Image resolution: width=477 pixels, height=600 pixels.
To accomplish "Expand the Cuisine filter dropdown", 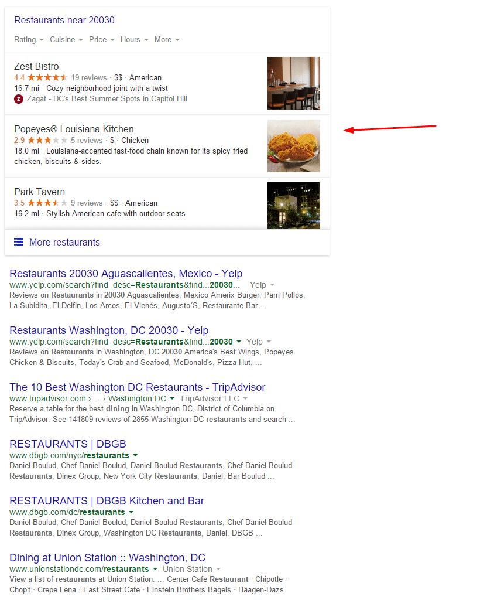I will (66, 40).
